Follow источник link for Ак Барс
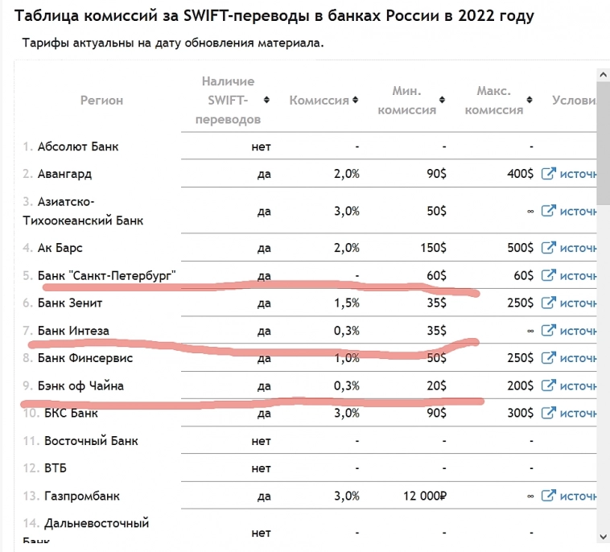 (x=578, y=248)
